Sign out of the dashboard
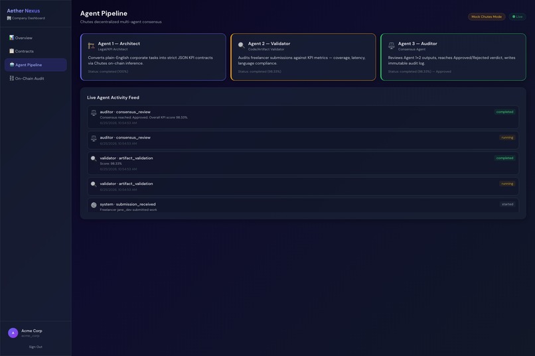This screenshot has height=356, width=535. pos(35,347)
